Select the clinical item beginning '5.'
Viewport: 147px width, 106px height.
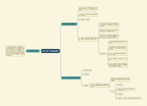[x=118, y=65]
